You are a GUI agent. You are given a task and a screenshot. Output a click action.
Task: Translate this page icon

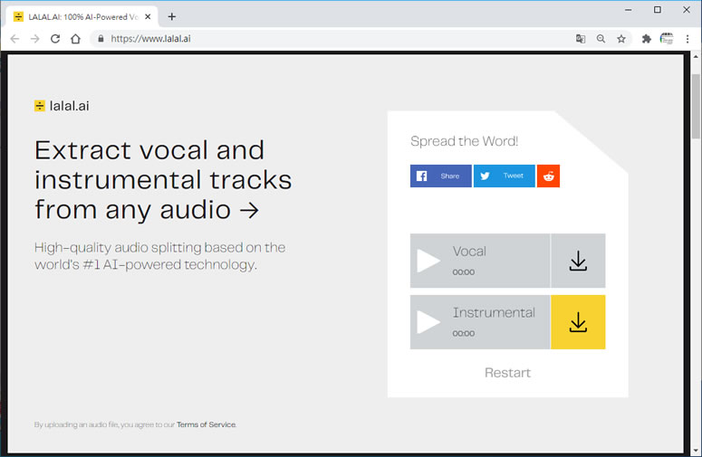click(581, 39)
